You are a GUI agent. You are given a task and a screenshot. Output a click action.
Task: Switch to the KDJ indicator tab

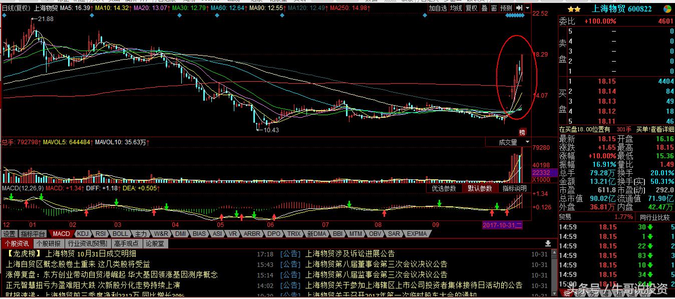coord(82,233)
